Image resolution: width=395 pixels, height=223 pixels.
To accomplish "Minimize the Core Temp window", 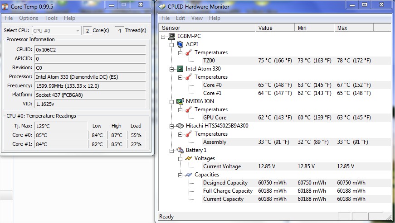I will click(x=112, y=5).
